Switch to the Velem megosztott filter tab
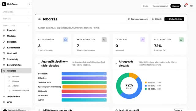 tap(160, 6)
